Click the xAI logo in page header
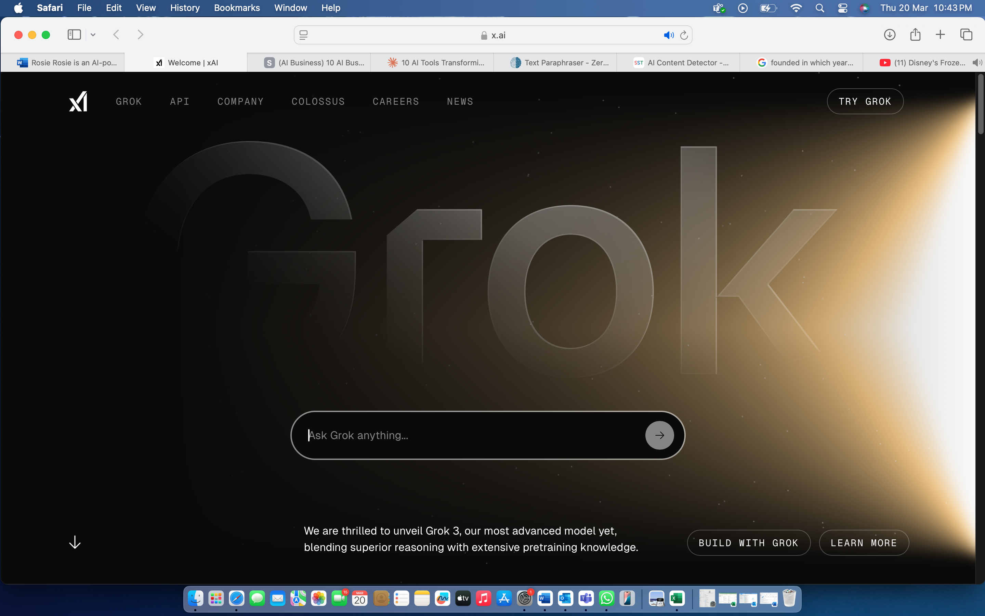This screenshot has height=616, width=985. 78,101
